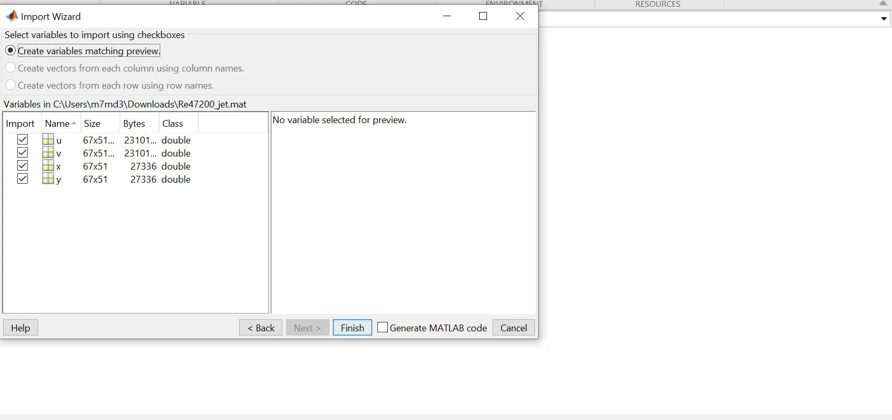The width and height of the screenshot is (892, 420).
Task: Click the Finish button
Action: [352, 328]
